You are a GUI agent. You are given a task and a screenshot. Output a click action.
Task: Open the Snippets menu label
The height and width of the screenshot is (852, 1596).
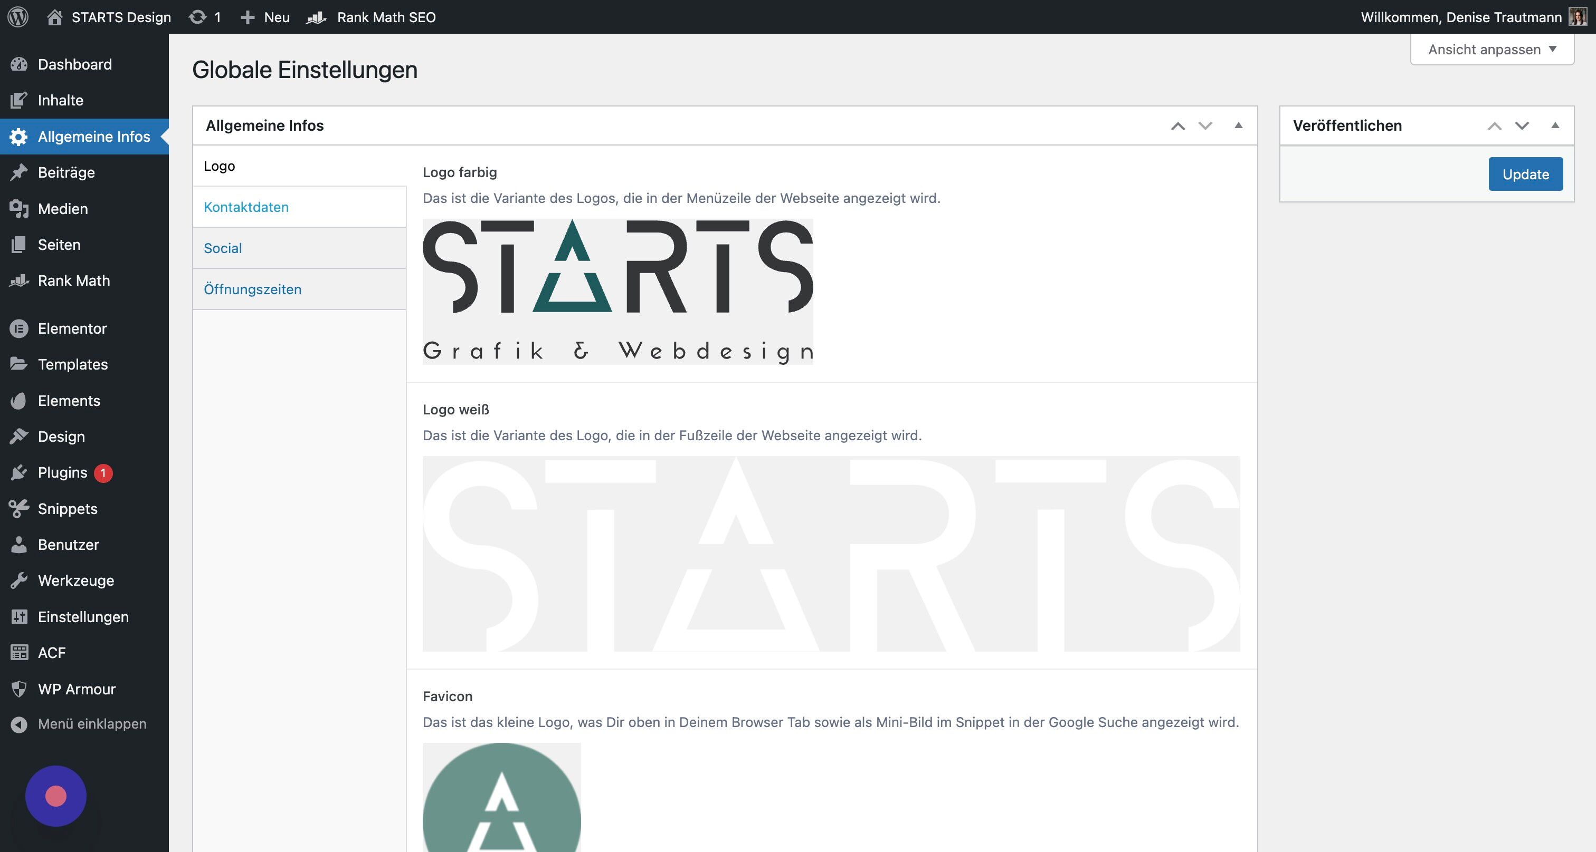68,509
